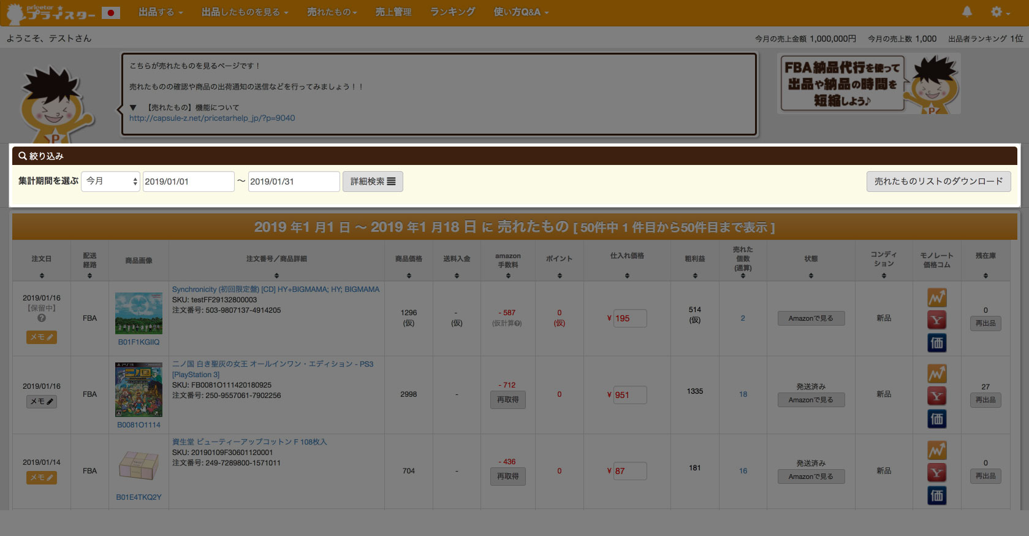Image resolution: width=1029 pixels, height=536 pixels.
Task: Click 売れたものリストのダウンロード button
Action: (938, 182)
